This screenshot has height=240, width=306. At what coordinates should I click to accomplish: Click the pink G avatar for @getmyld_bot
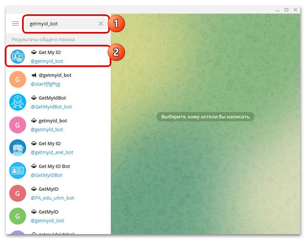click(18, 125)
